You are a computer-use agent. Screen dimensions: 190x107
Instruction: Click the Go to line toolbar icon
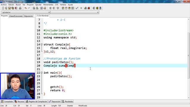(x=45, y=8)
